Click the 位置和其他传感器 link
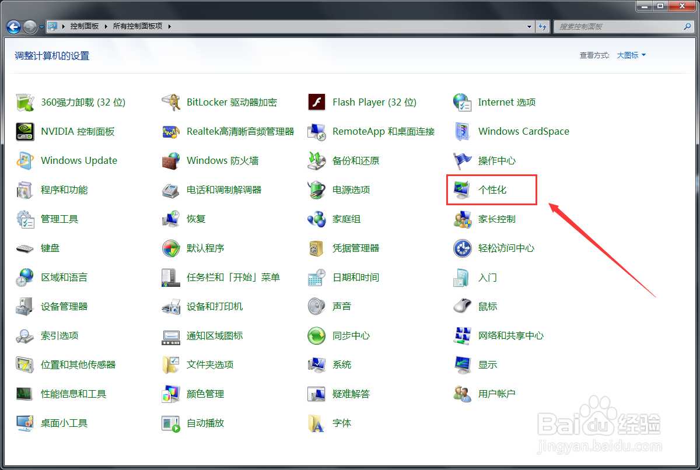The width and height of the screenshot is (700, 470). [78, 364]
